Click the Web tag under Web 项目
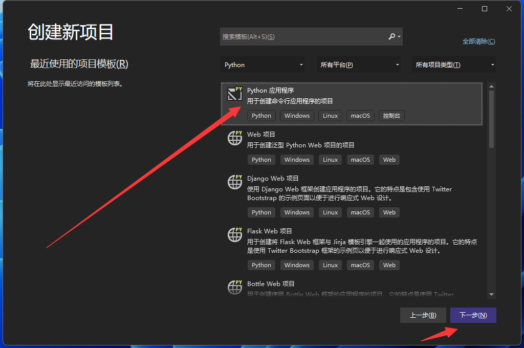Viewport: 524px width, 348px height. coord(389,160)
